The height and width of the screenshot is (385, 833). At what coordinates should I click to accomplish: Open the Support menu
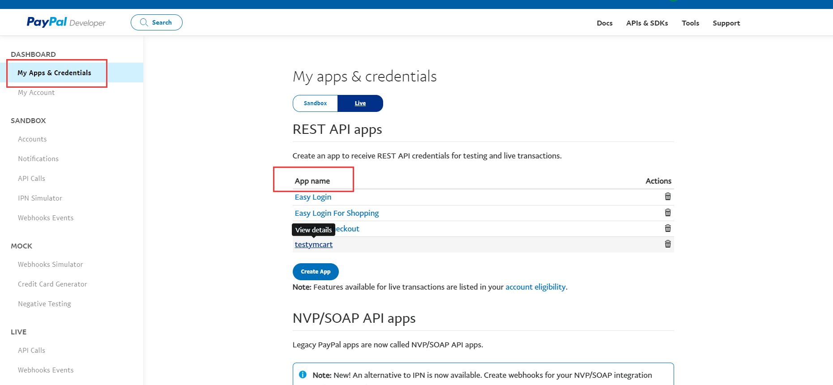click(x=726, y=23)
